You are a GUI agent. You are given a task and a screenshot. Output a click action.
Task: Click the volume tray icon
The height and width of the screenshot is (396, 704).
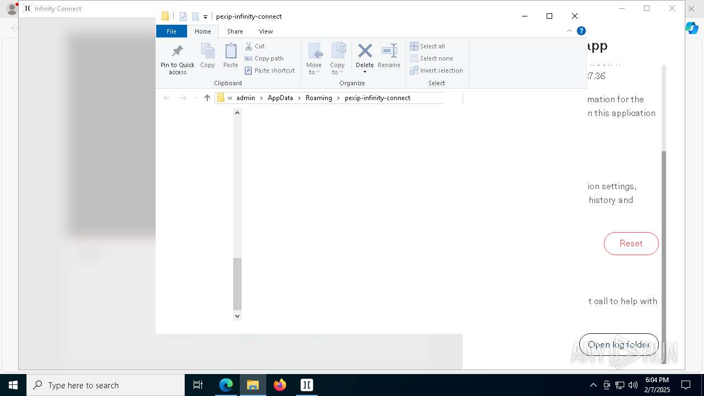(633, 385)
